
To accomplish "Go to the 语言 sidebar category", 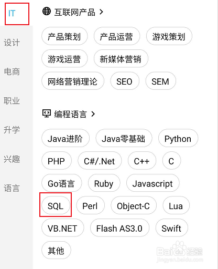I will point(12,188).
